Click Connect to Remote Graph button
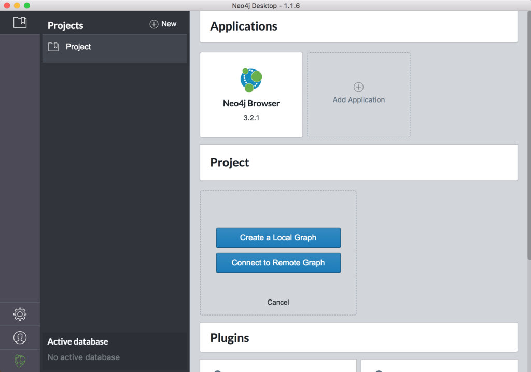531x372 pixels. (278, 263)
